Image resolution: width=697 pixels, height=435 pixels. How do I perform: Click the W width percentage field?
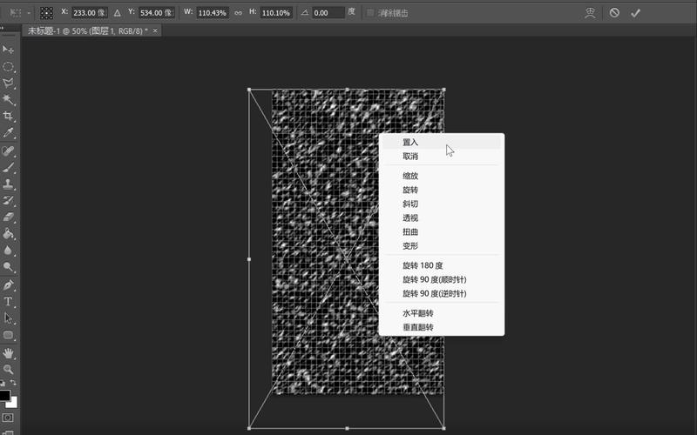click(212, 13)
